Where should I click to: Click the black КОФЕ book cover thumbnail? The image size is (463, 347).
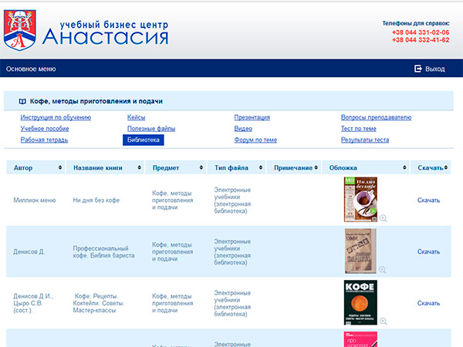point(360,302)
